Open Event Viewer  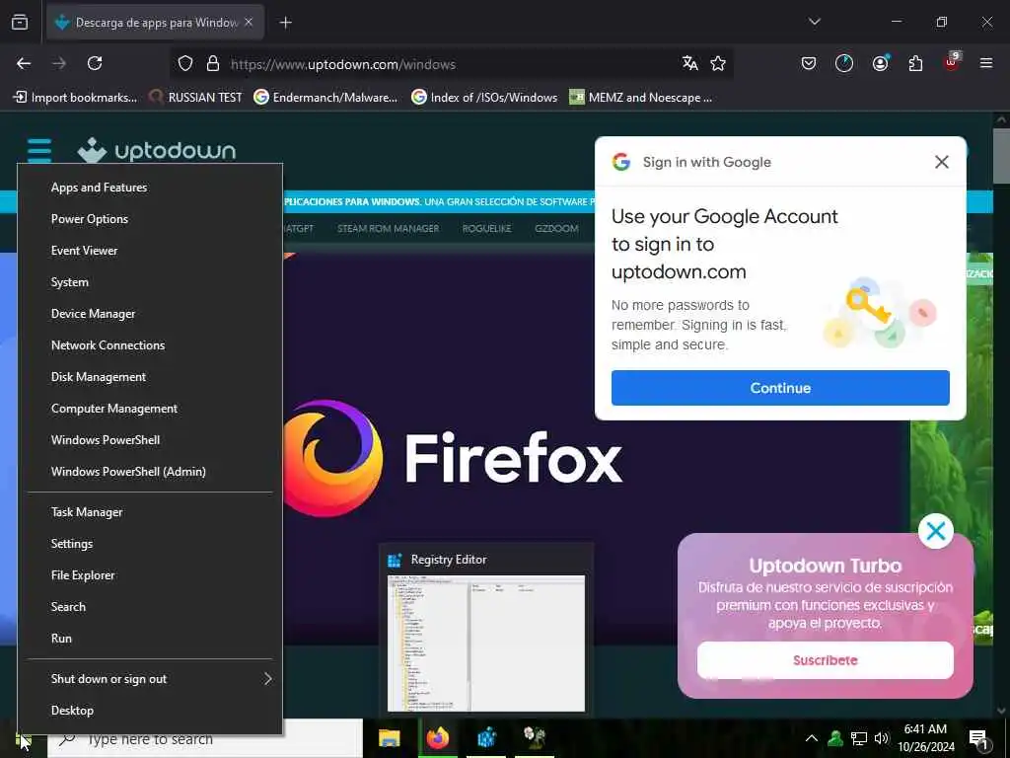coord(150,251)
